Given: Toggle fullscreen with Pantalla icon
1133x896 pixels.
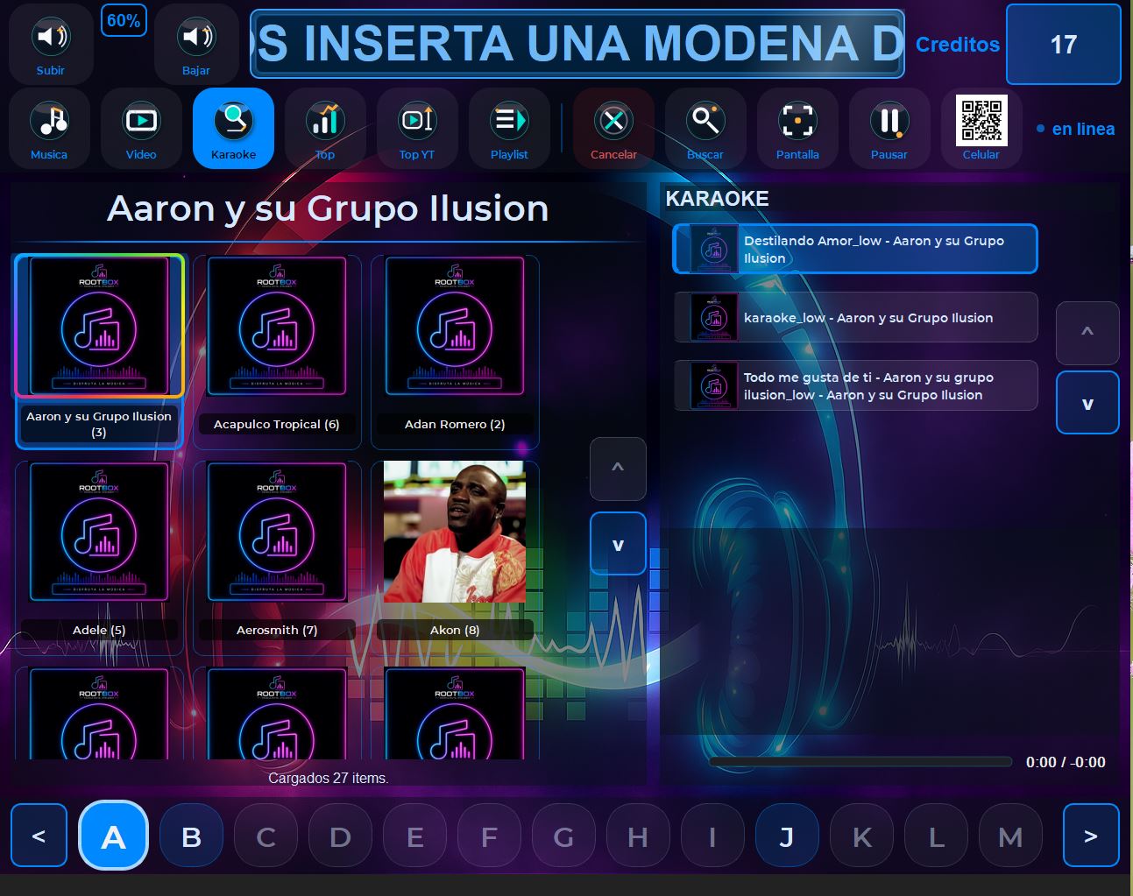Looking at the screenshot, I should [797, 128].
